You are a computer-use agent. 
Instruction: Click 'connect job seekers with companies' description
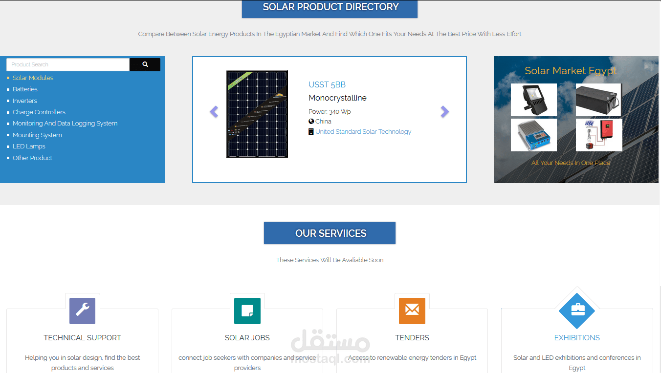[247, 363]
